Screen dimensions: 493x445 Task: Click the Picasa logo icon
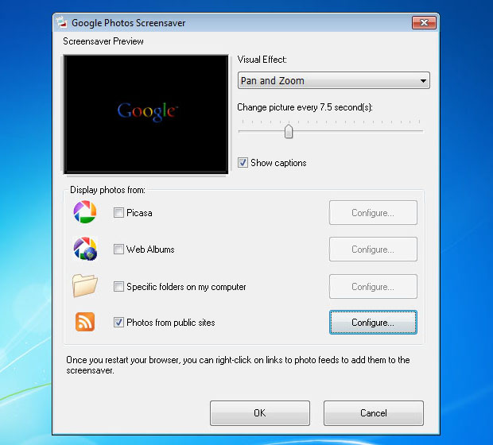(x=85, y=212)
